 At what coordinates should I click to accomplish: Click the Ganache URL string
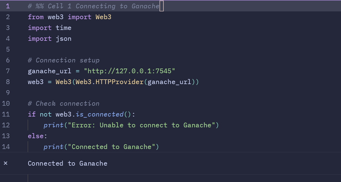coord(130,71)
